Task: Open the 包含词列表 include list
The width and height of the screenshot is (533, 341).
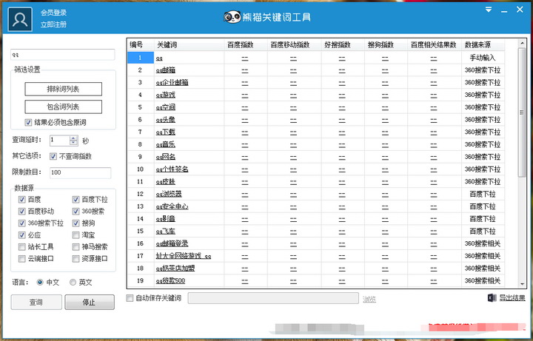Action: click(x=63, y=107)
